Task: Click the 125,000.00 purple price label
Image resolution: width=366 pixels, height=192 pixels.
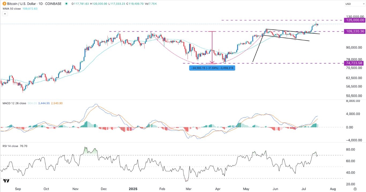Action: tap(355, 20)
